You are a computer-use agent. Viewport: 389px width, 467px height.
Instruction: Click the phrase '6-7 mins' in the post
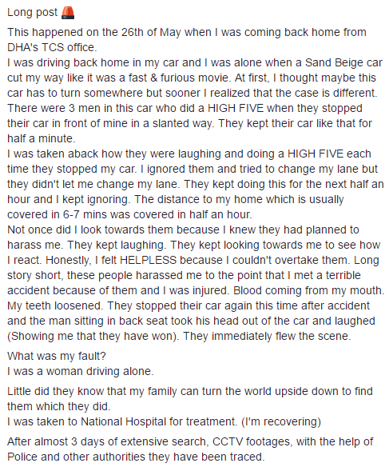84,214
